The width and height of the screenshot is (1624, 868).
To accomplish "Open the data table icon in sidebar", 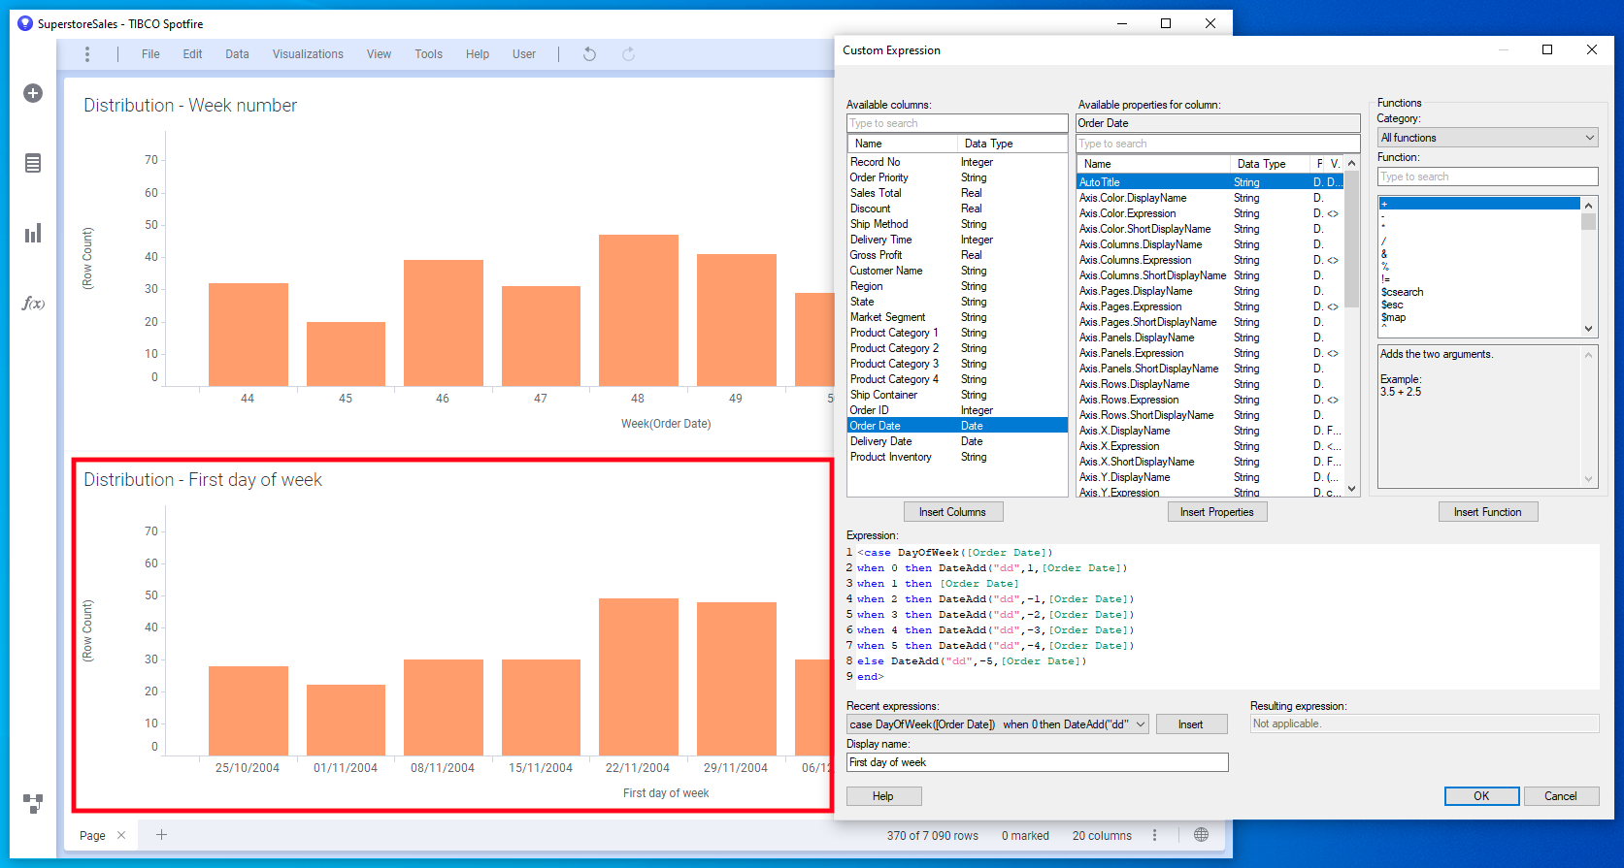I will tap(33, 163).
